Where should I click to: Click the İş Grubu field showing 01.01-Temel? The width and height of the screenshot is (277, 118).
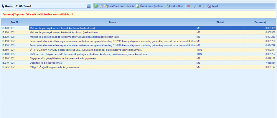coord(50,6)
